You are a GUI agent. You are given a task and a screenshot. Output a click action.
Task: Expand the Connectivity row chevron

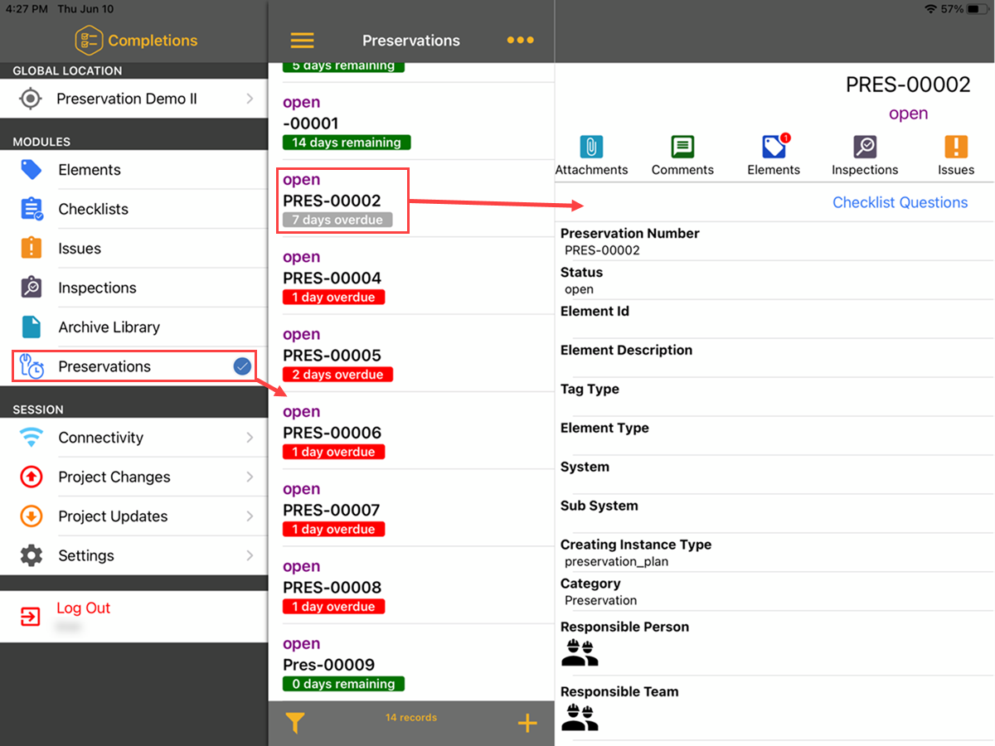(x=250, y=438)
